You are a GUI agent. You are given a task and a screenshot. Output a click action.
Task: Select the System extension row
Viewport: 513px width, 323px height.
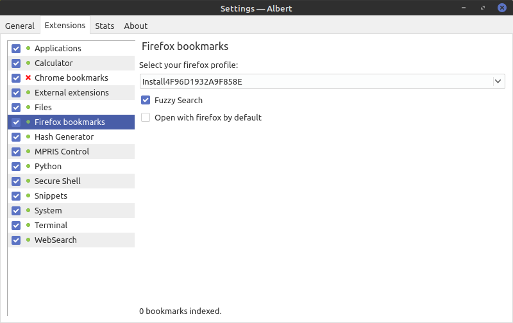[x=71, y=211]
